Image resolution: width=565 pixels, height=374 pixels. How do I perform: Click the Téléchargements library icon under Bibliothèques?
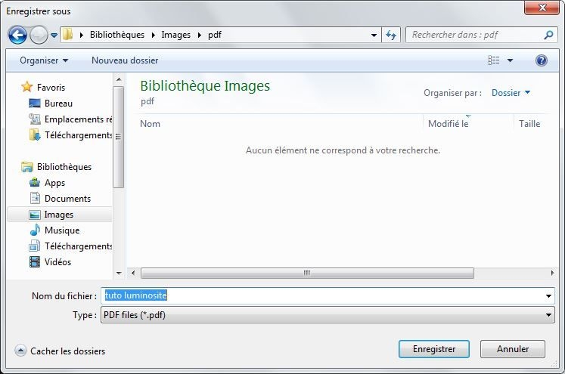coord(35,246)
